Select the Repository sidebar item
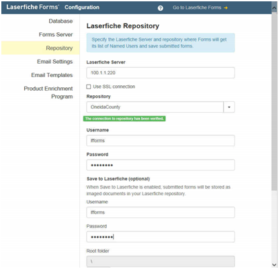Image resolution: width=279 pixels, height=269 pixels. click(40, 48)
